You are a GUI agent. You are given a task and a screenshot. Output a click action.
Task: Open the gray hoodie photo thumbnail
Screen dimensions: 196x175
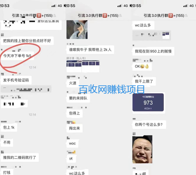(x=77, y=30)
